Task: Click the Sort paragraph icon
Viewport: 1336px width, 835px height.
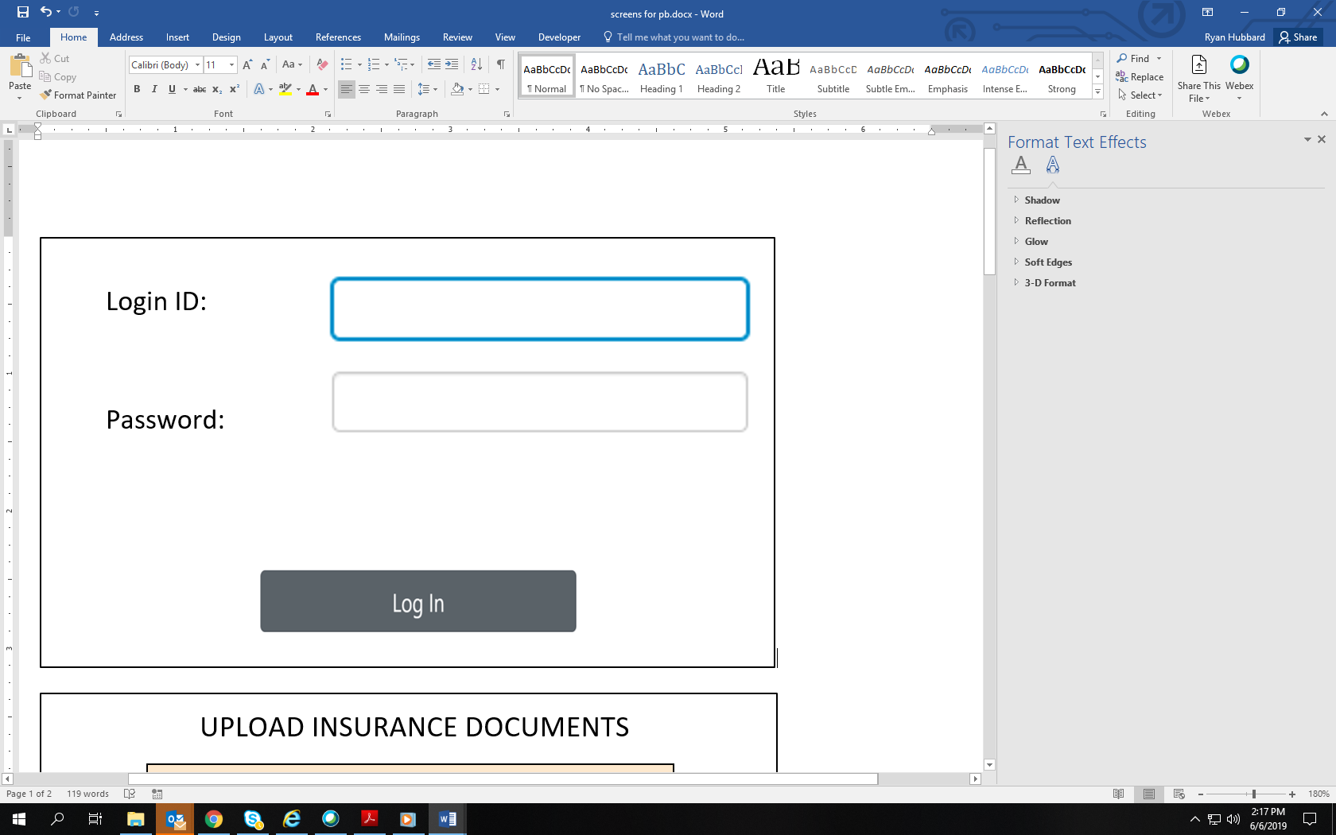Action: pos(476,64)
